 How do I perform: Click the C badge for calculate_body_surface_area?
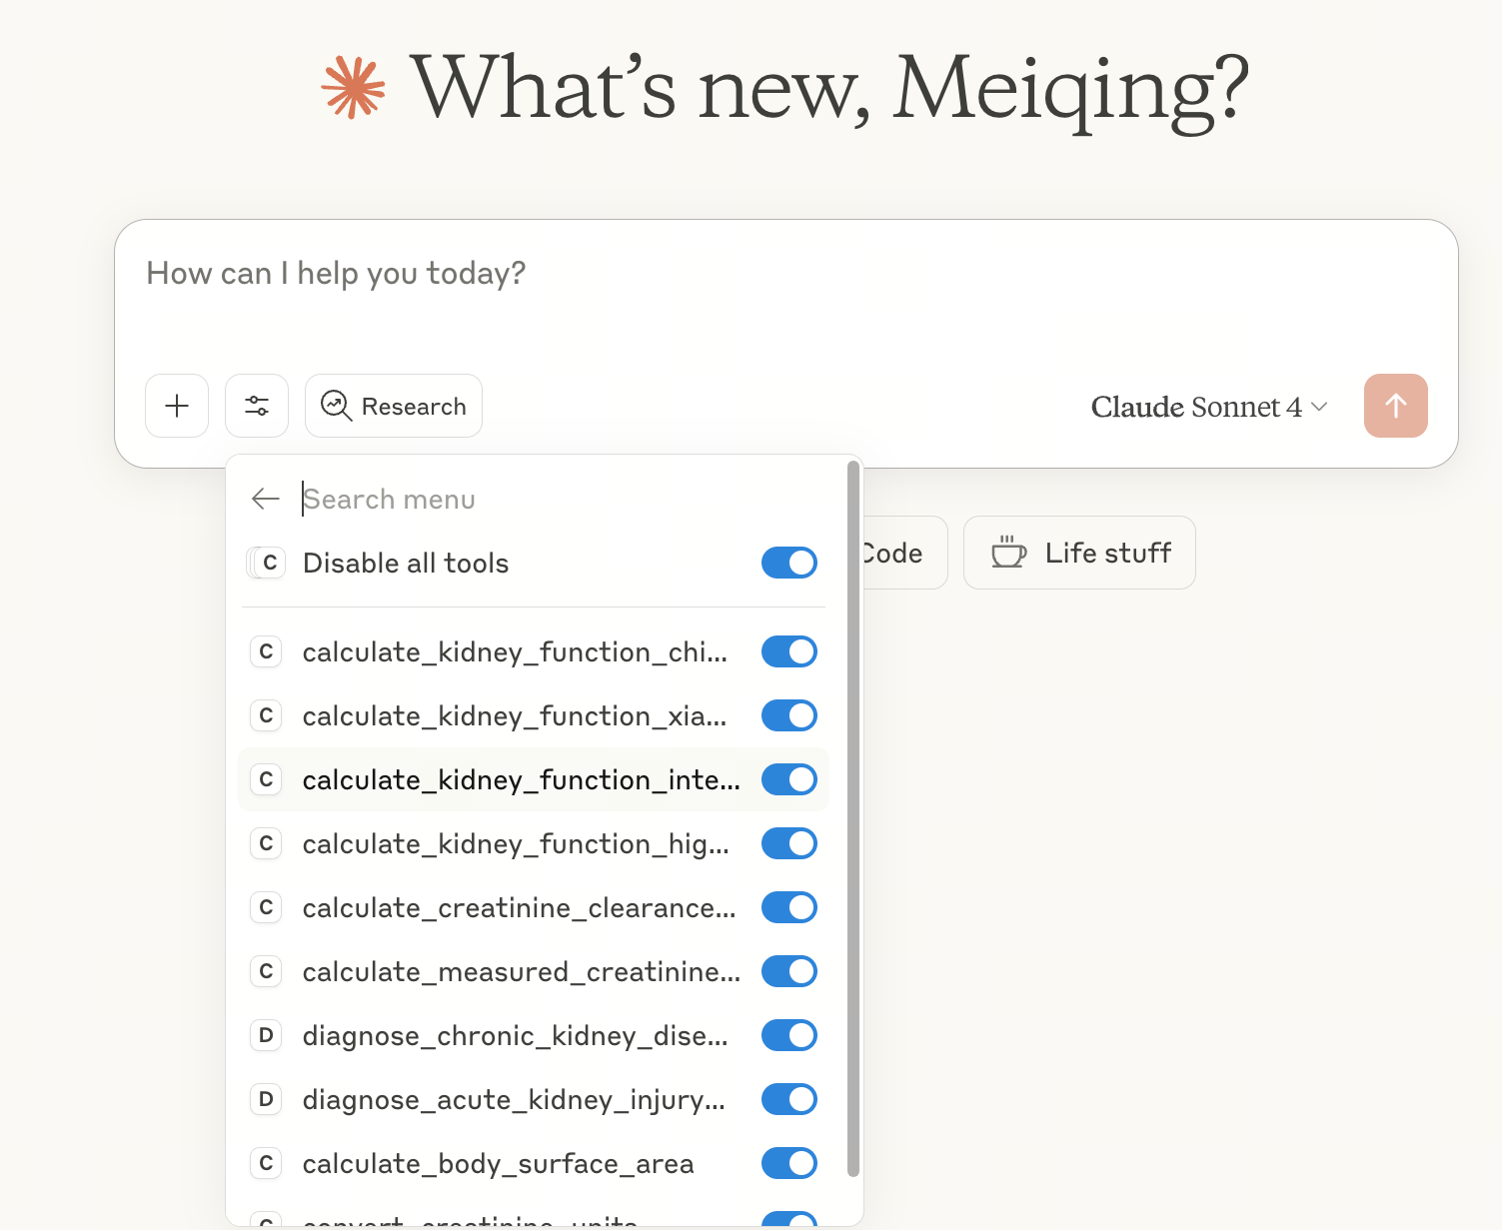coord(266,1163)
